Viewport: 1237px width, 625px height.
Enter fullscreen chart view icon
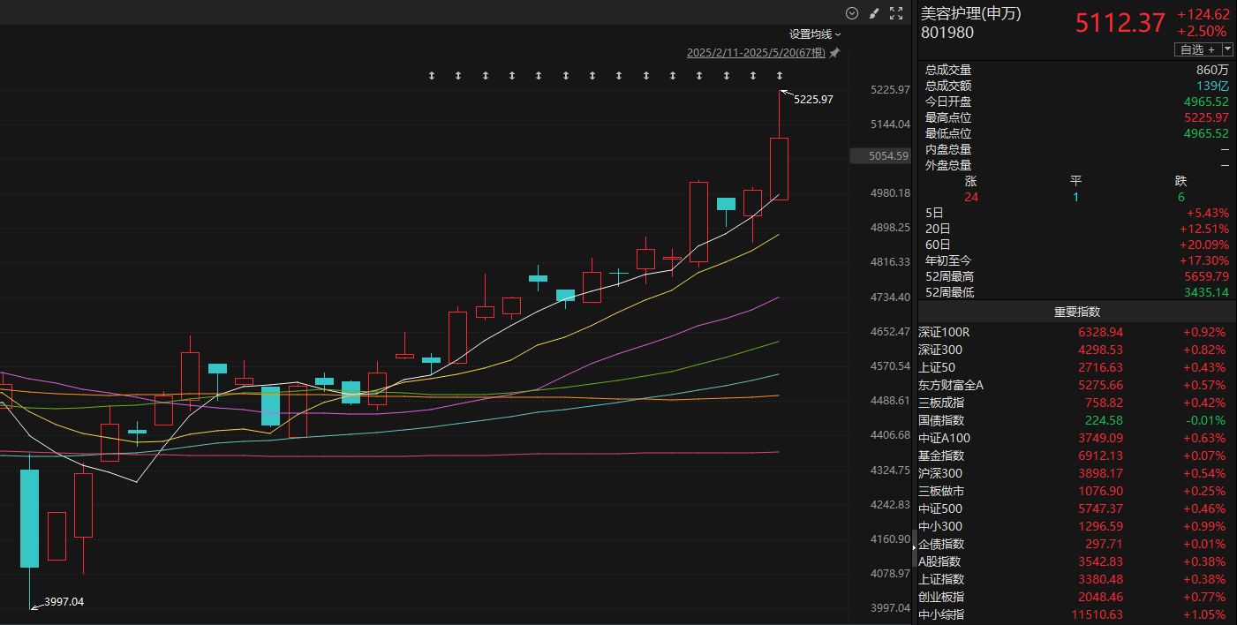coord(896,13)
